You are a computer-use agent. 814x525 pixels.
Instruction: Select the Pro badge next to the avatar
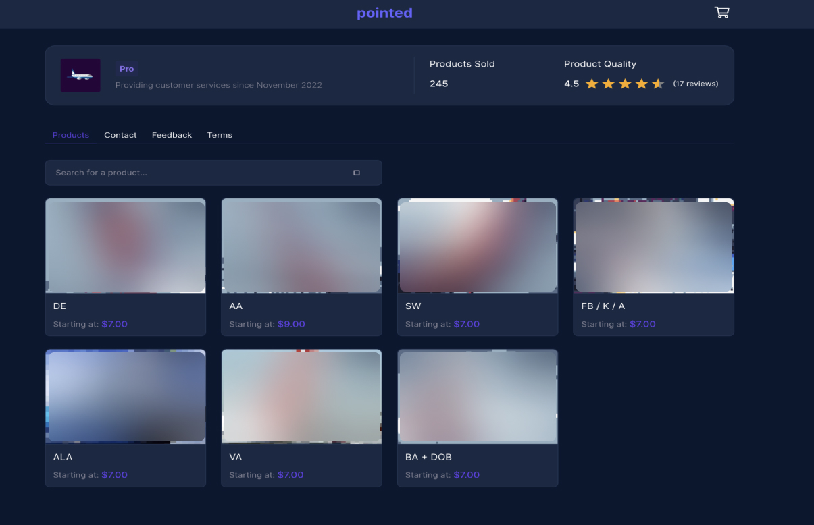pos(126,68)
